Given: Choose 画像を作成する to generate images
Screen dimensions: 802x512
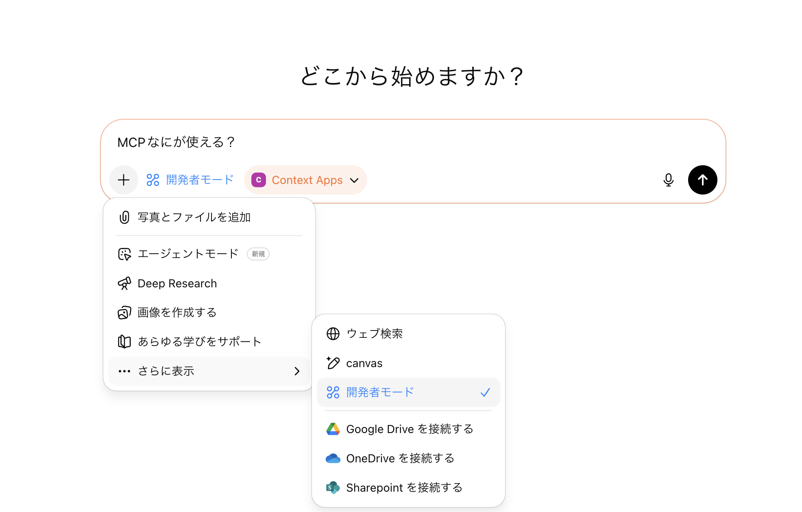Looking at the screenshot, I should 177,312.
